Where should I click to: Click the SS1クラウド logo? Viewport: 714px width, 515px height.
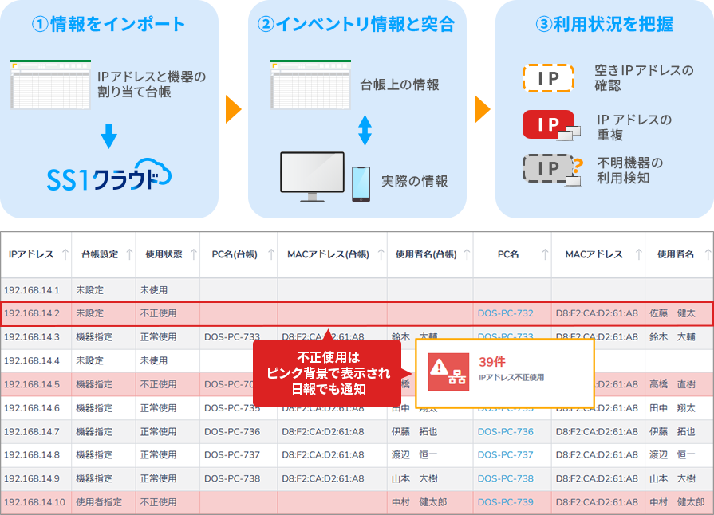[x=109, y=175]
